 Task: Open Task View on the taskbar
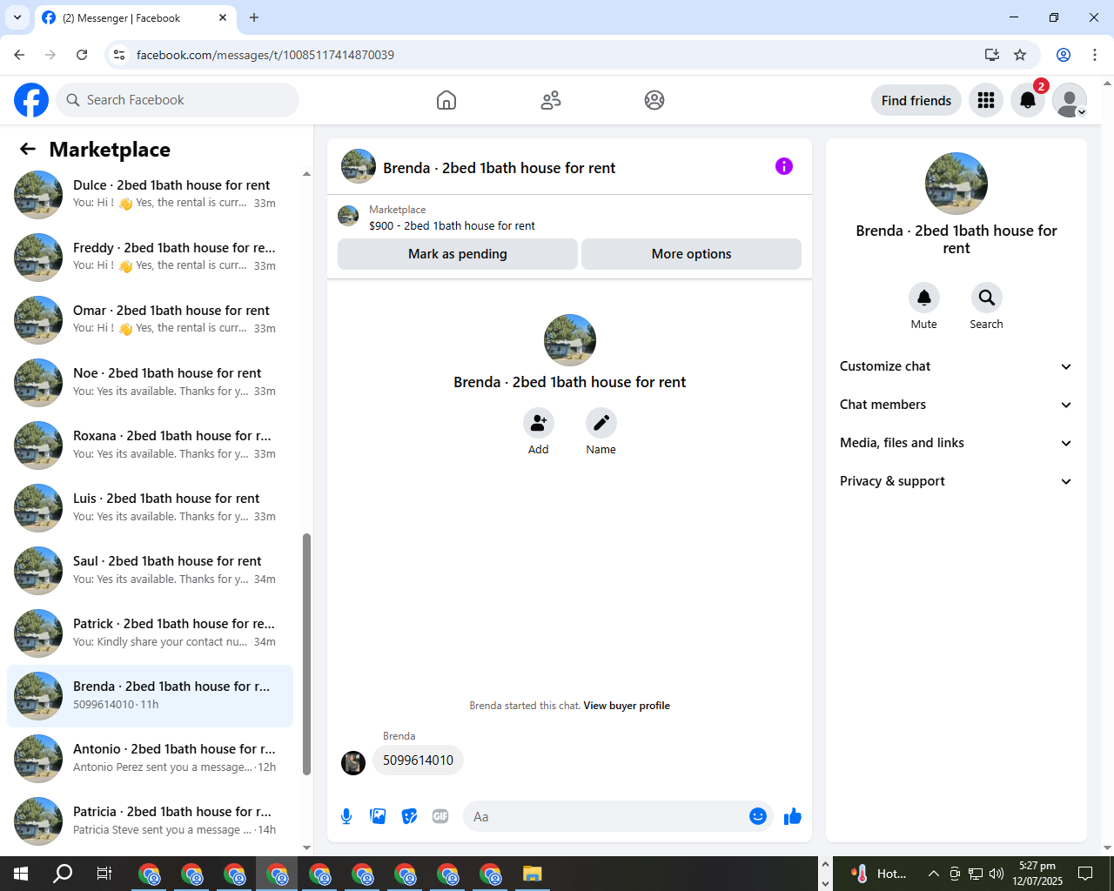tap(104, 874)
